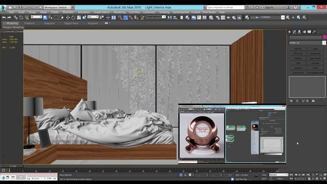Click the Render Production teapot icon
This screenshot has width=327, height=184.
228,18
